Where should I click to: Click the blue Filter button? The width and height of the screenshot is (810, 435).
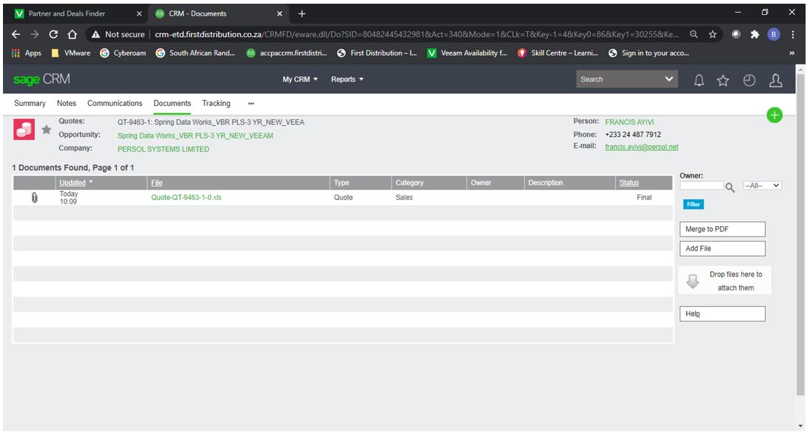tap(693, 204)
